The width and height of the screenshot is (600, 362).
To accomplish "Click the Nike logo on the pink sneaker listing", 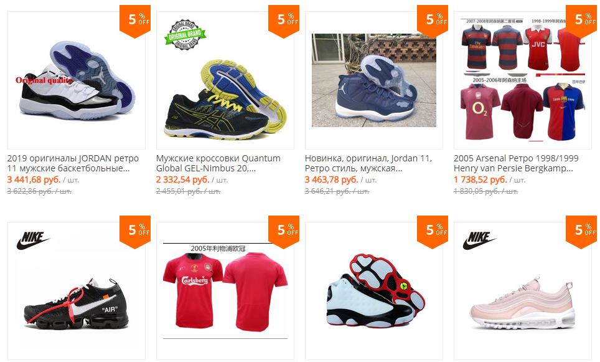I will click(x=479, y=241).
